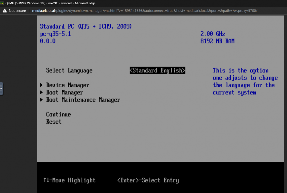This screenshot has width=287, height=193.
Task: Open the Standard English language selector
Action: pos(157,70)
